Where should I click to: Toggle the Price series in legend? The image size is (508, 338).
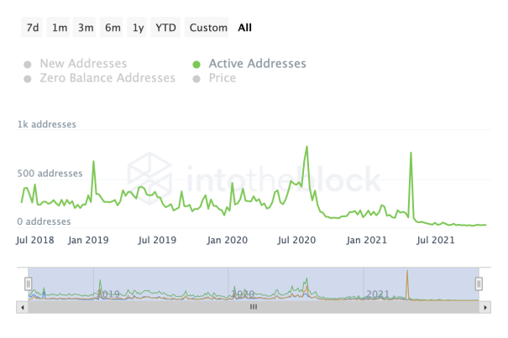pos(222,78)
